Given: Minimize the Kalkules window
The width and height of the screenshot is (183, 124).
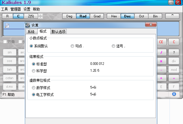Looking at the screenshot, I should coord(171,3).
